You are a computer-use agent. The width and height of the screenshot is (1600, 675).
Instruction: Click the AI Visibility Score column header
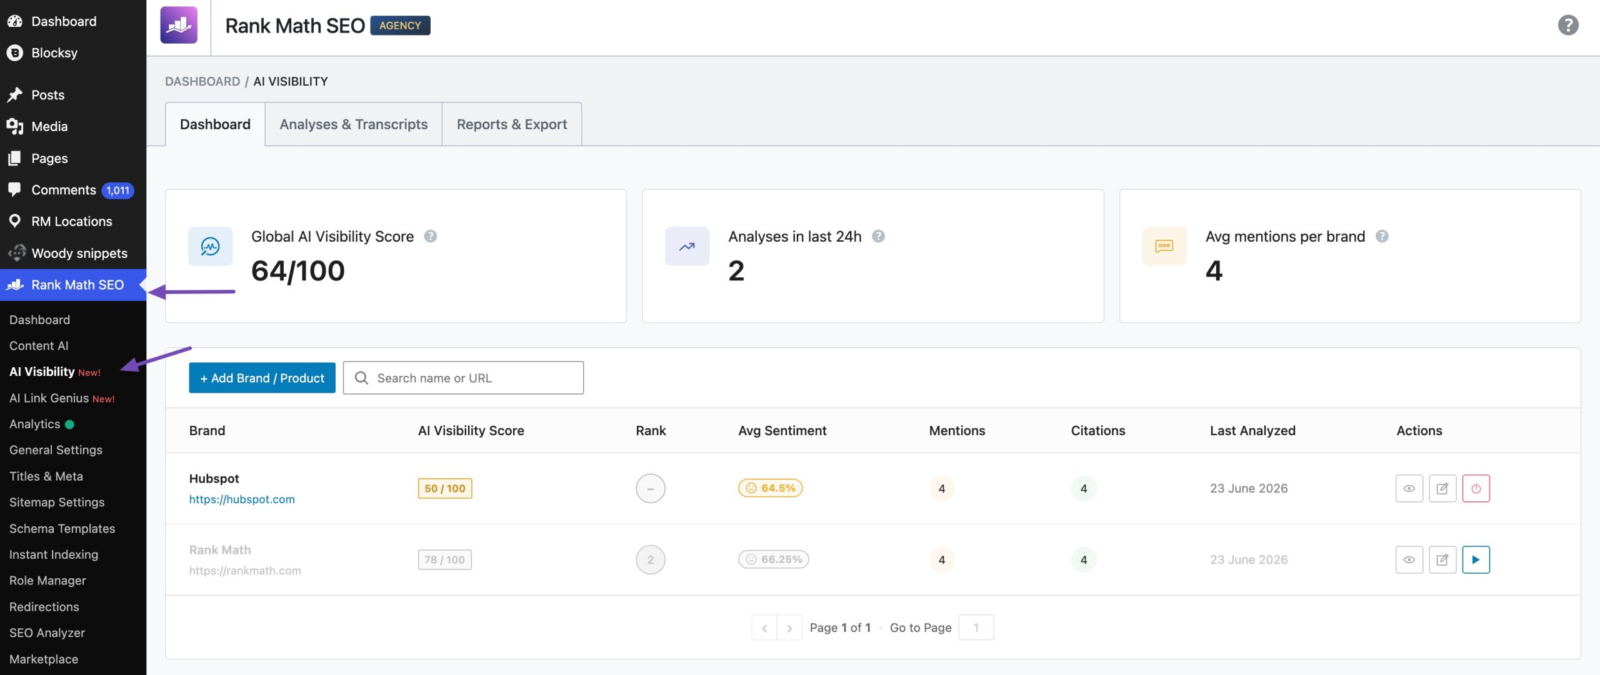[471, 430]
